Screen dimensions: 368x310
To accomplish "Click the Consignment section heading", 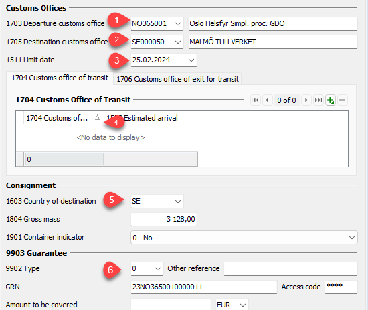I will [31, 185].
